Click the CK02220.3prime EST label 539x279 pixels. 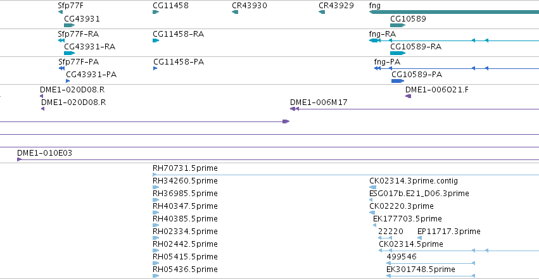click(x=402, y=206)
